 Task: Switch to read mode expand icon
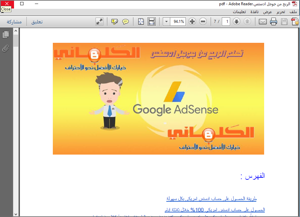(x=99, y=22)
